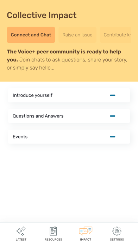The height and width of the screenshot is (246, 138).
Task: Tap the RESOURCES navigation label
Action: pos(53,239)
